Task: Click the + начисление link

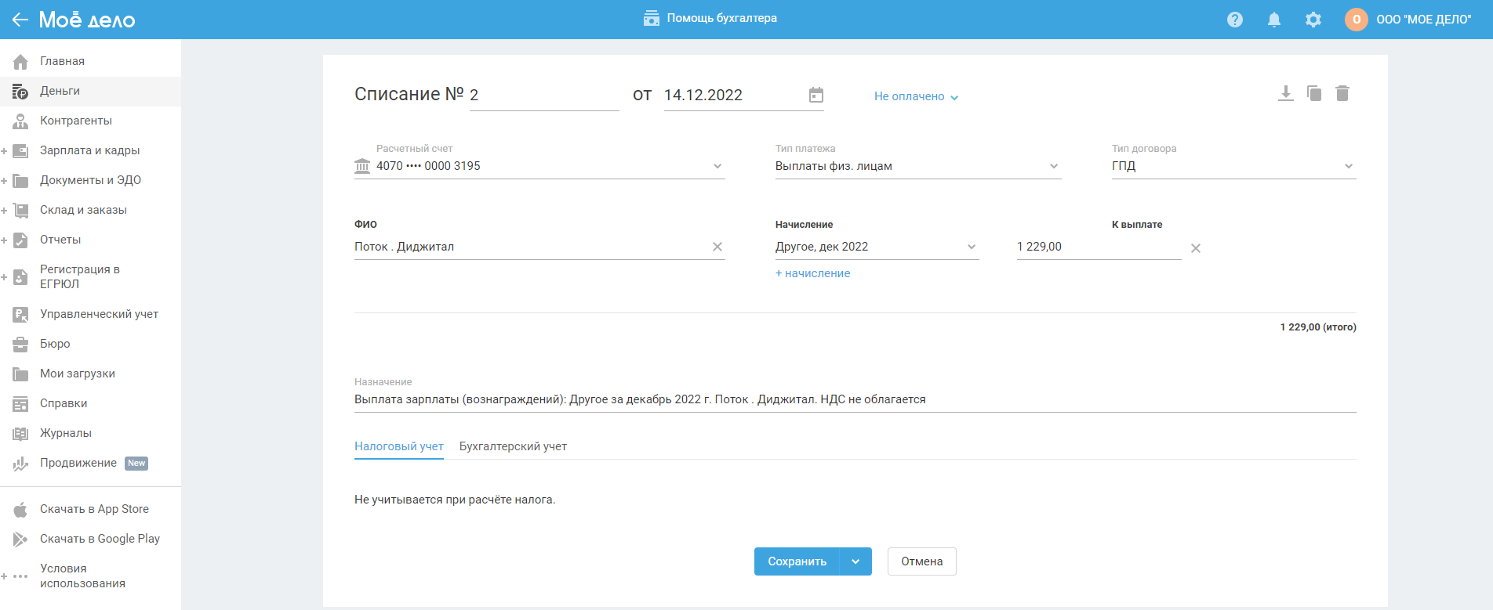Action: [x=812, y=273]
